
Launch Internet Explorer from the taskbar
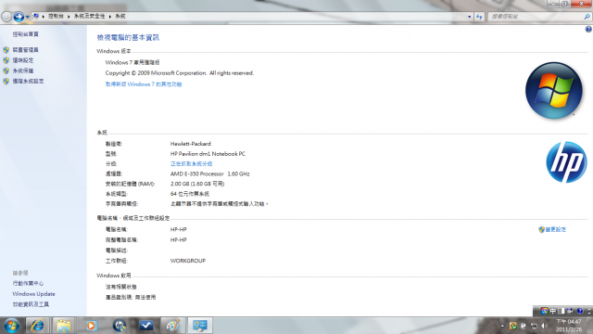[x=37, y=326]
